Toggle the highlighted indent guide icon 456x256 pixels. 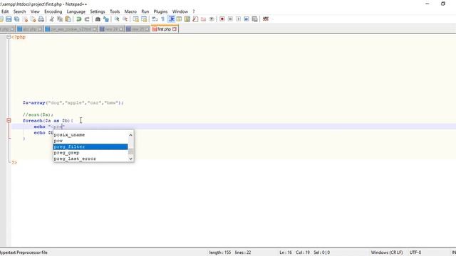click(172, 19)
